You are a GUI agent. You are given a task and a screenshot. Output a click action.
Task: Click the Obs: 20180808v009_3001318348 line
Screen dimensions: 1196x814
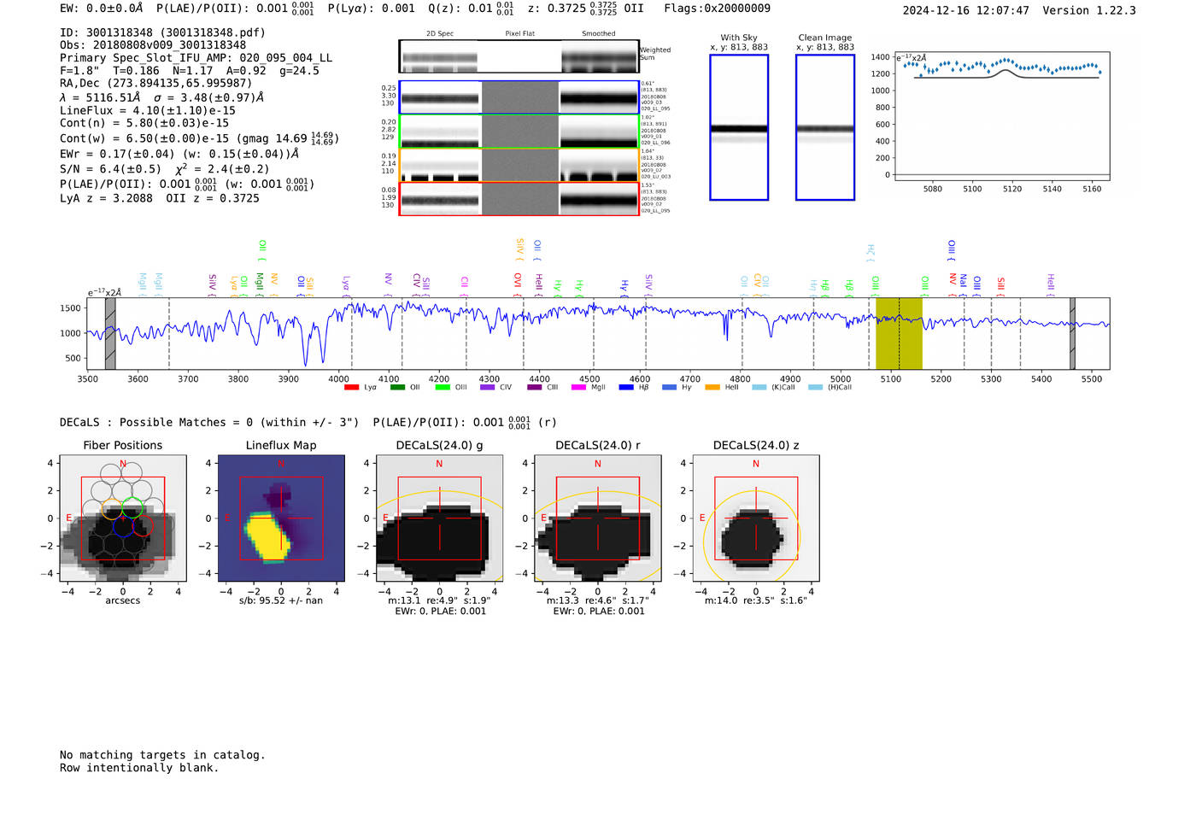[153, 45]
